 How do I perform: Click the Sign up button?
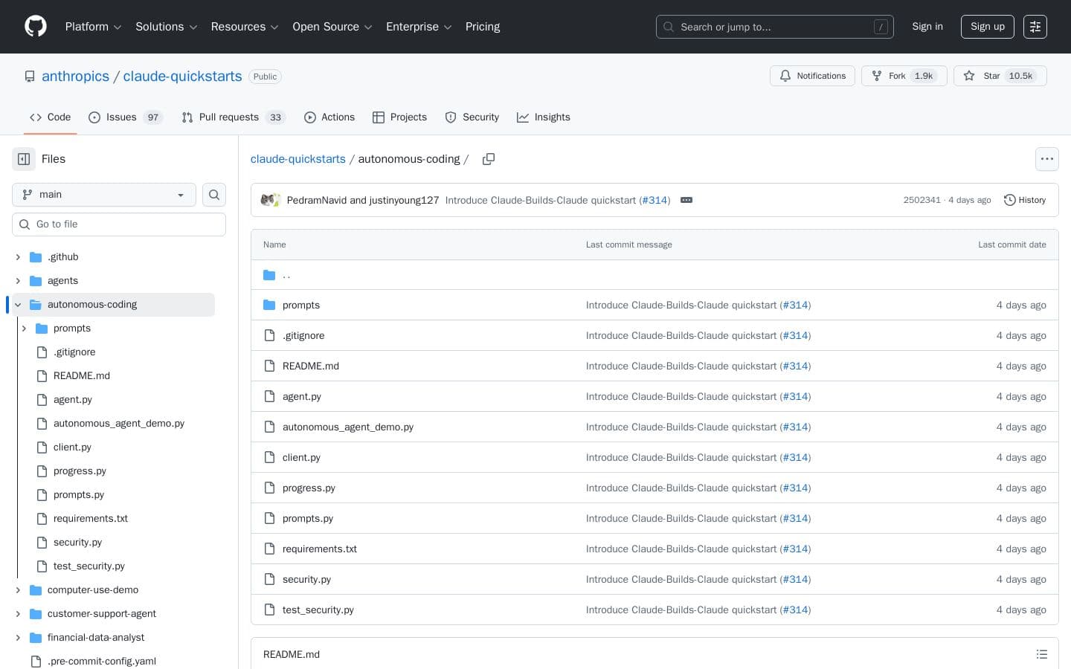coord(987,27)
